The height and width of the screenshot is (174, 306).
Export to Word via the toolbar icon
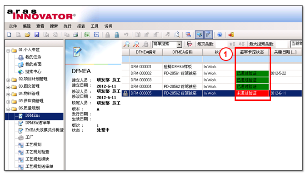96,35
